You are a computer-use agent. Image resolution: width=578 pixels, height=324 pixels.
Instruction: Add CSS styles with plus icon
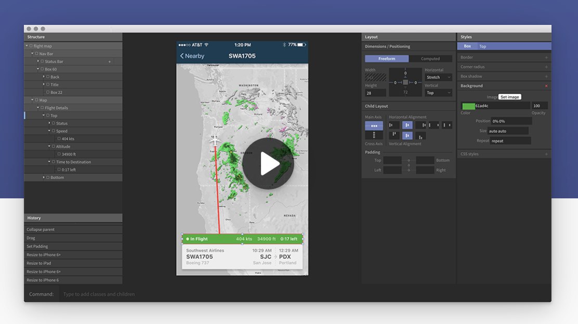546,154
